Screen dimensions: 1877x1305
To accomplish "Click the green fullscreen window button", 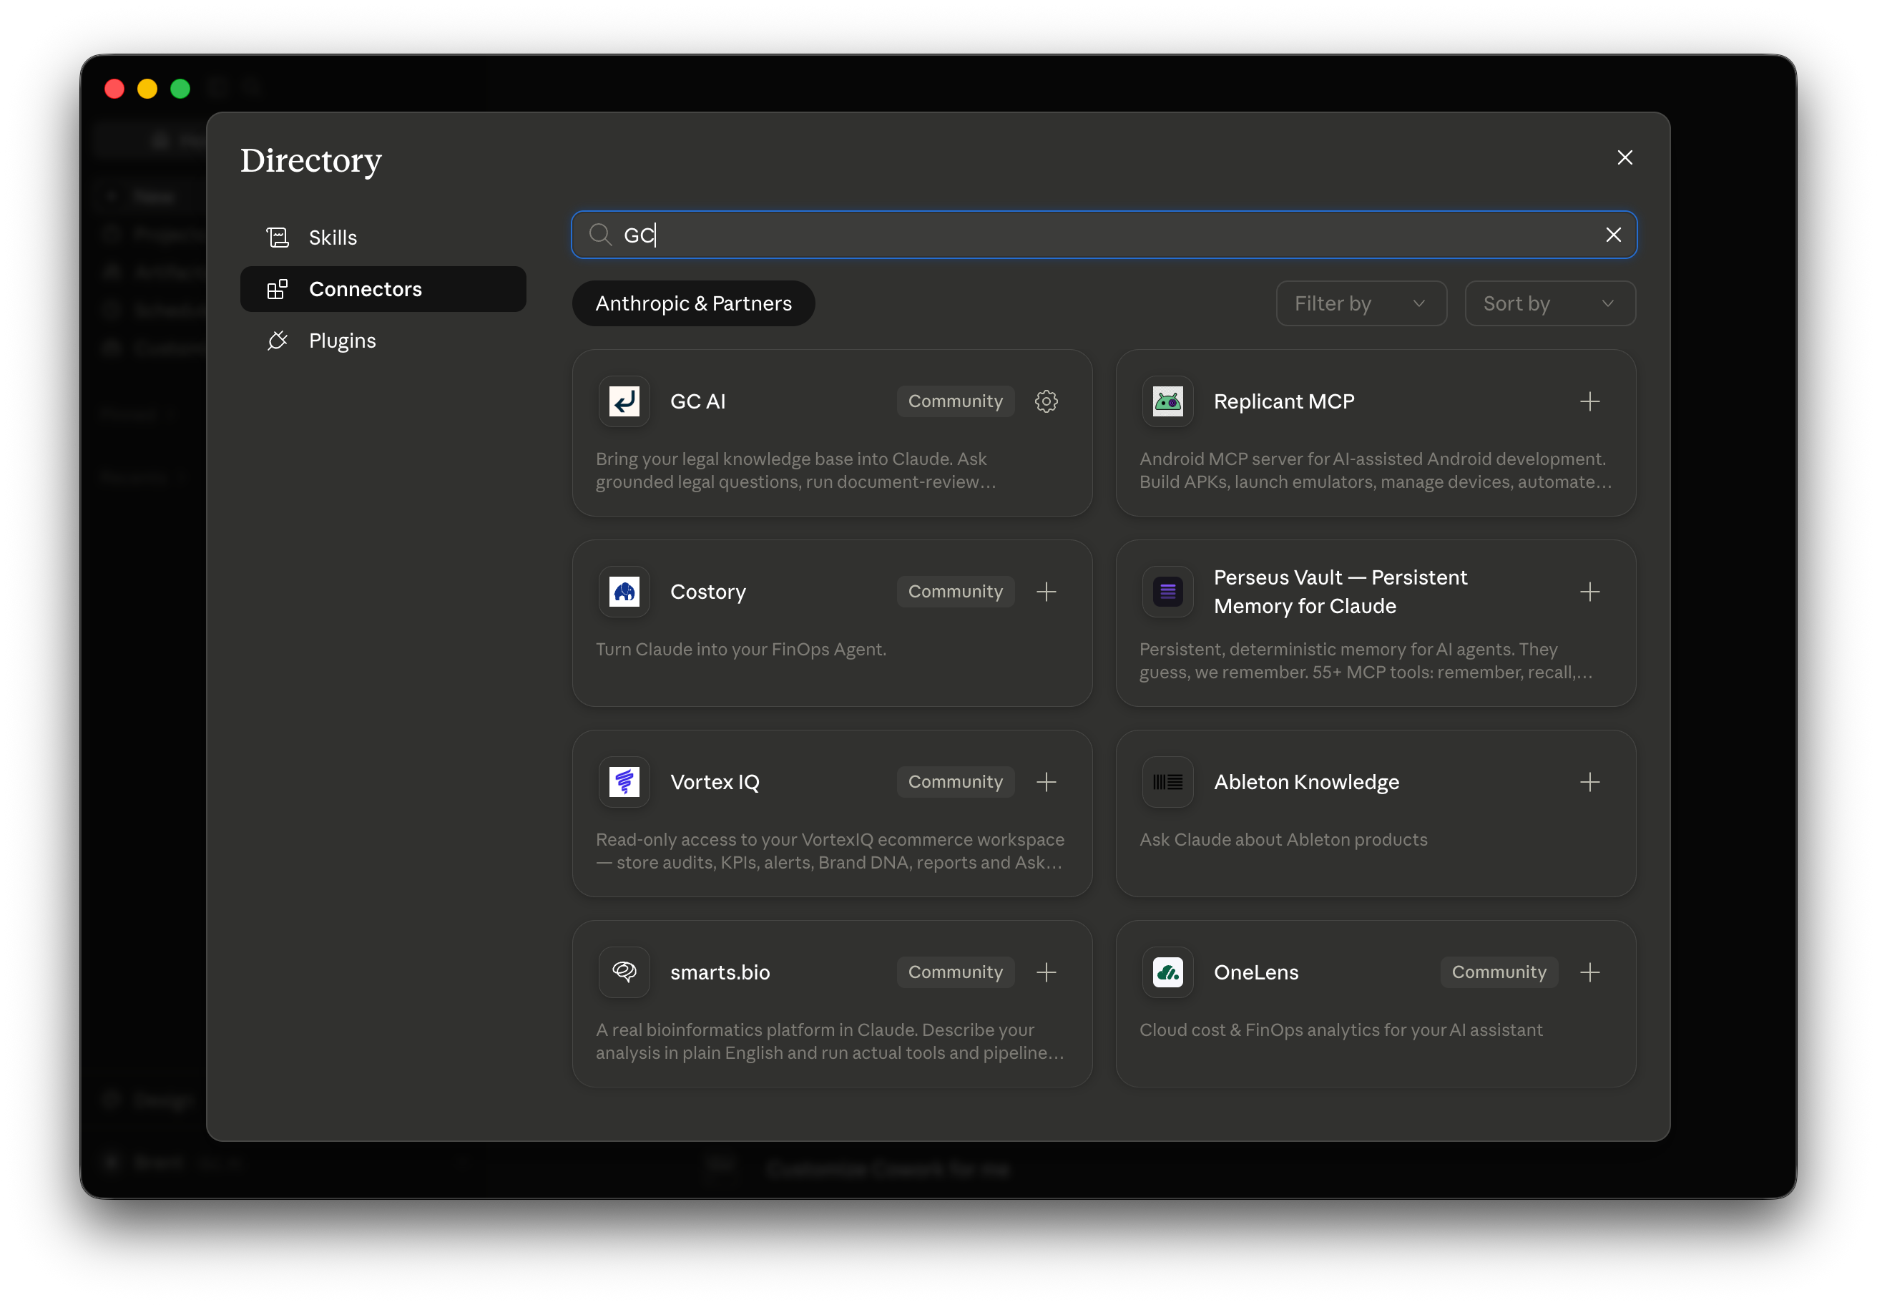I will 180,89.
